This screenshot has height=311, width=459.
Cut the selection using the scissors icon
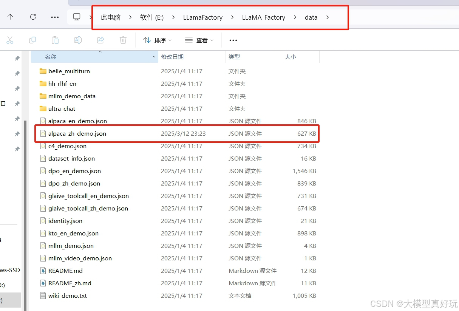(x=10, y=40)
